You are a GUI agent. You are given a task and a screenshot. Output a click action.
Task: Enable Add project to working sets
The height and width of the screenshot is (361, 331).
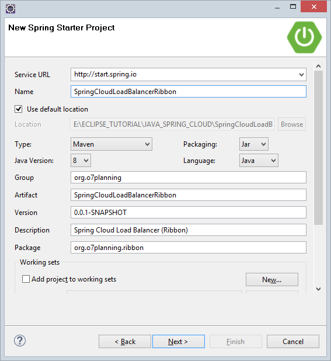(26, 279)
